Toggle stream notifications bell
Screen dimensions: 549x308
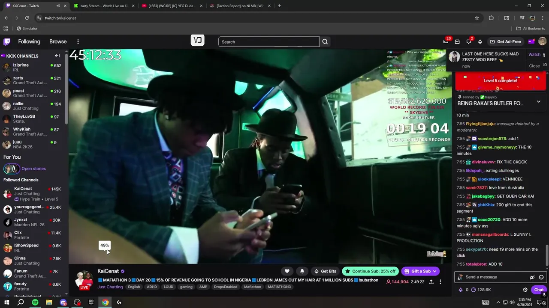[x=302, y=271]
